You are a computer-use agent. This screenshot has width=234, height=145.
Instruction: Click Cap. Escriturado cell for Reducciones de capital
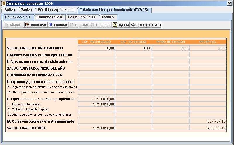[x=97, y=109]
